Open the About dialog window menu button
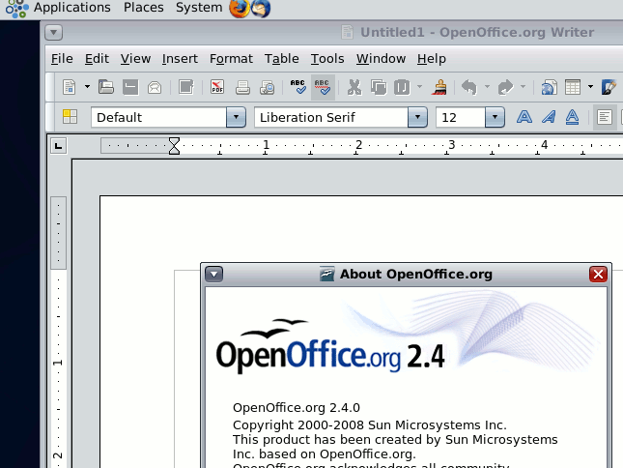The width and height of the screenshot is (623, 468). 213,274
